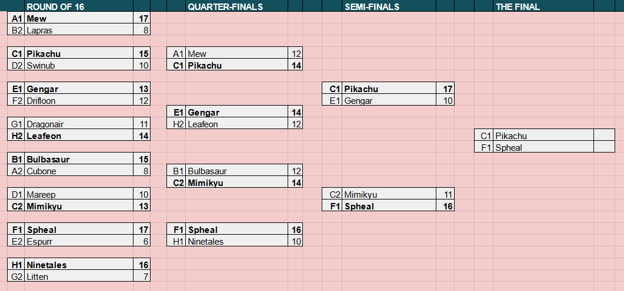Click empty score cell next to Spheal in final
Image resolution: width=624 pixels, height=291 pixels.
[x=604, y=148]
